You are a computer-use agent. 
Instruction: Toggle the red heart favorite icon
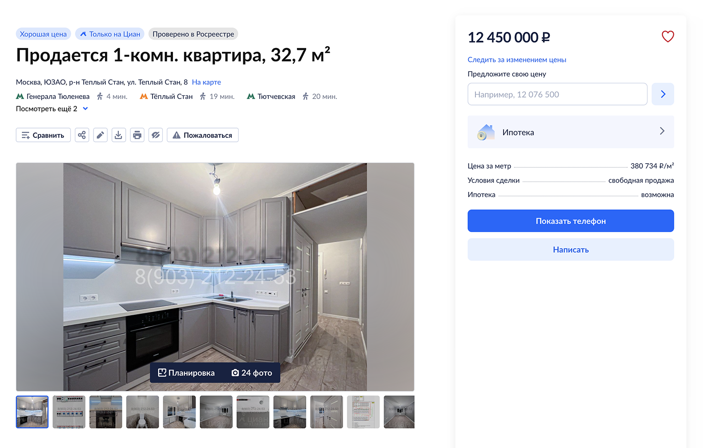[x=667, y=37]
